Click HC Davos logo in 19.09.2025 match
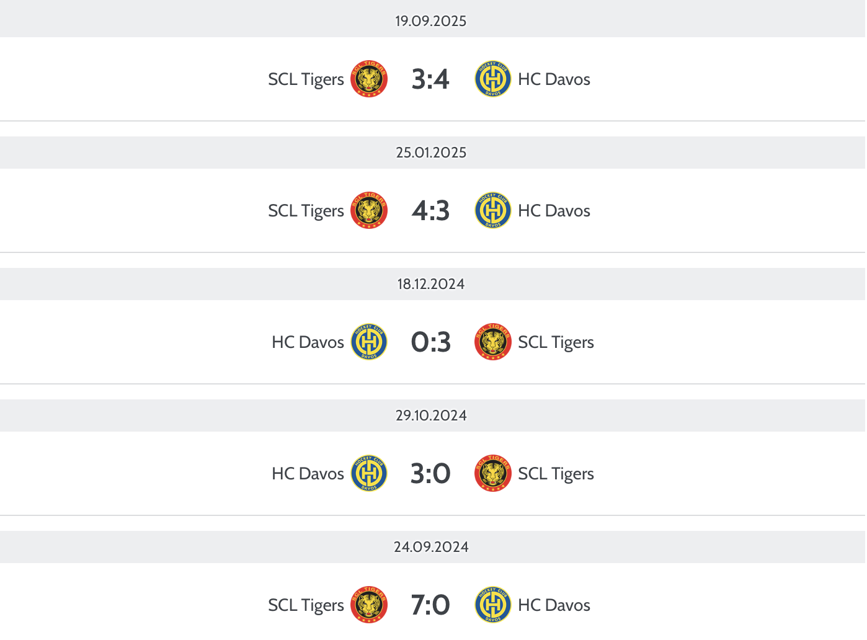867x640 pixels. [493, 79]
